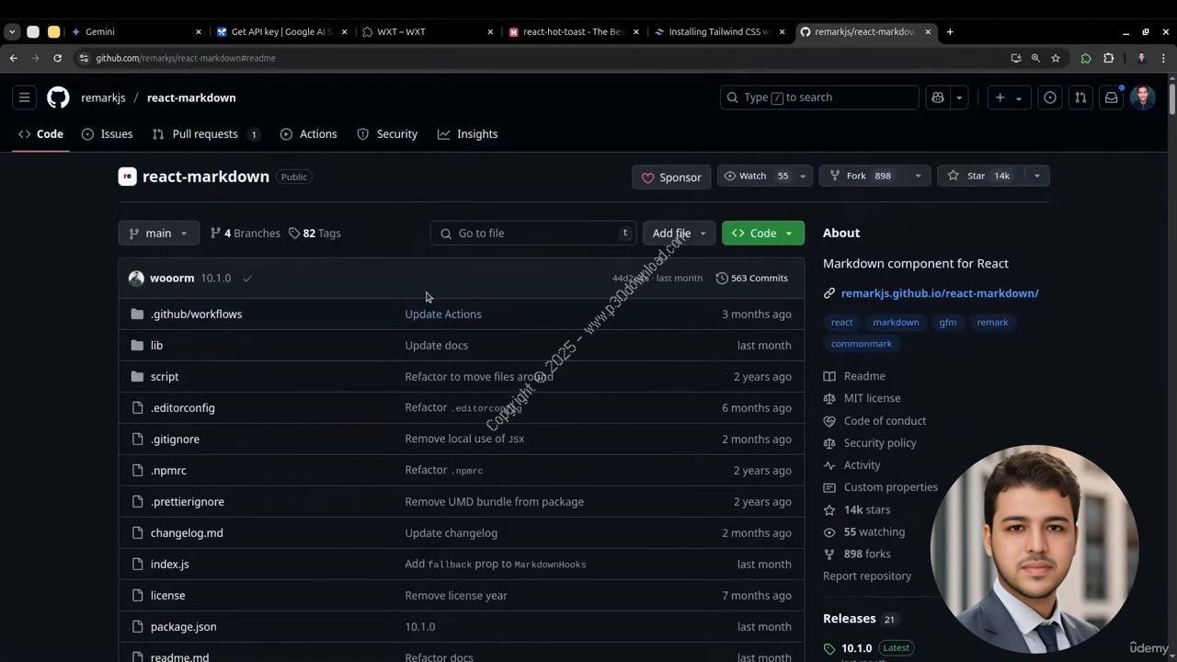Expand the Star lists dropdown arrow
1177x662 pixels.
pos(1036,176)
